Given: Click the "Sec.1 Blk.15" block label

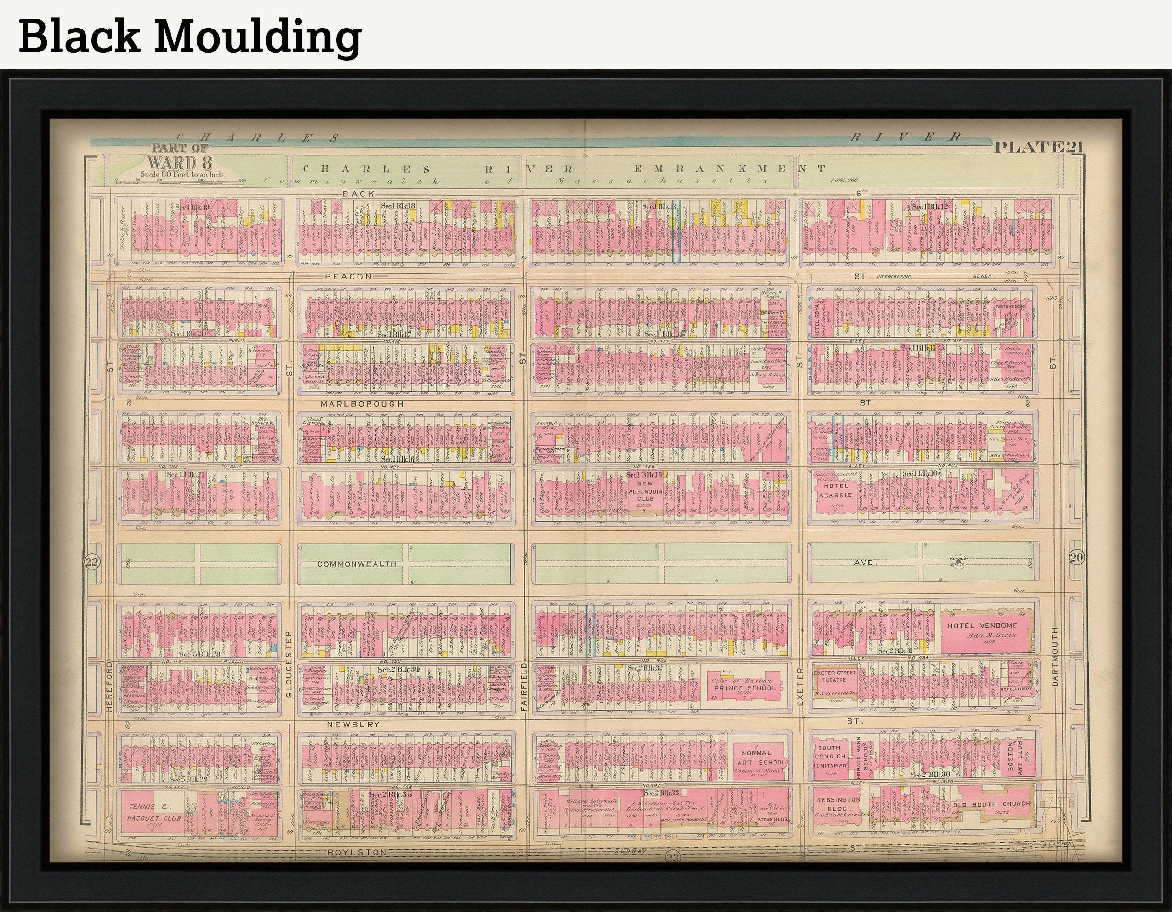Looking at the screenshot, I should (644, 474).
